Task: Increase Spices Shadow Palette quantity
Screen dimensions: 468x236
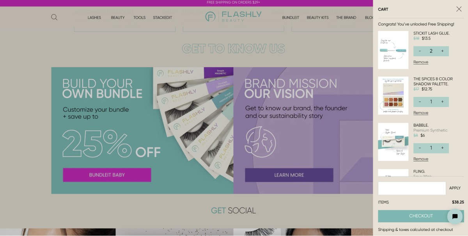Action: tap(442, 102)
